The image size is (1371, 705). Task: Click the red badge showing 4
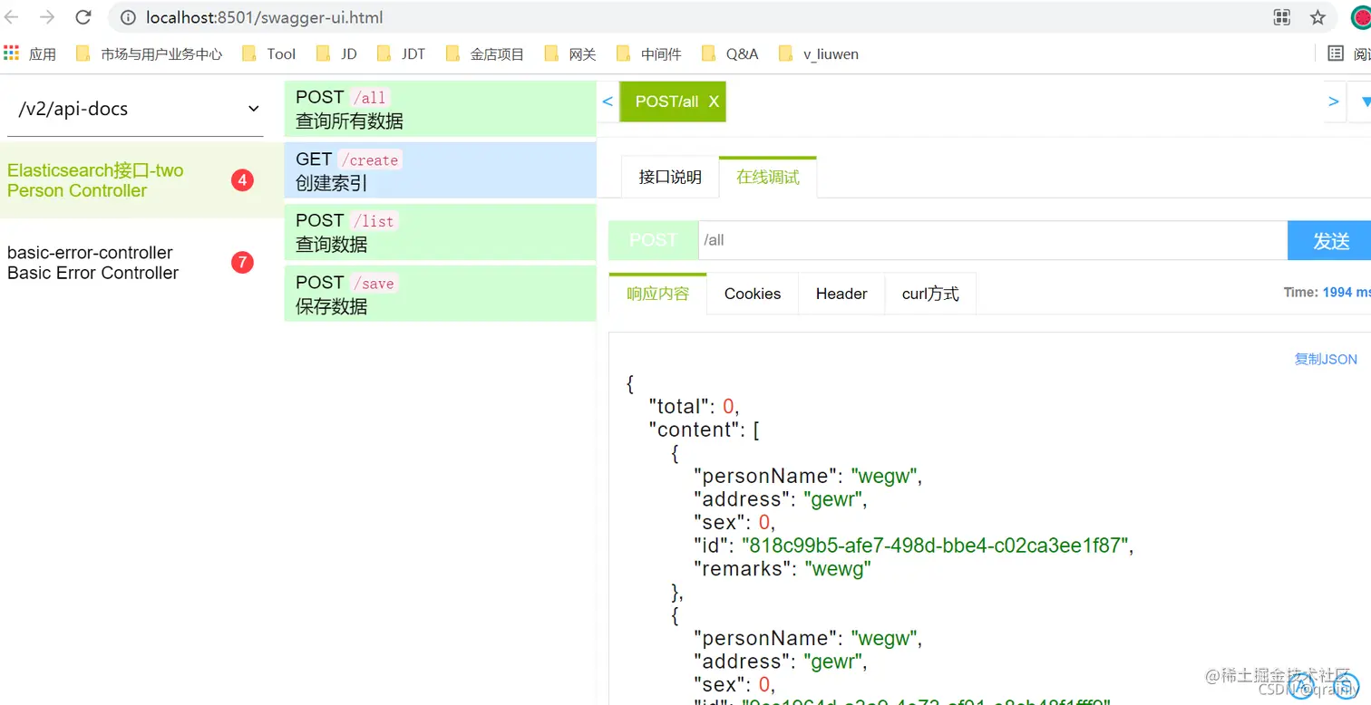(x=242, y=180)
